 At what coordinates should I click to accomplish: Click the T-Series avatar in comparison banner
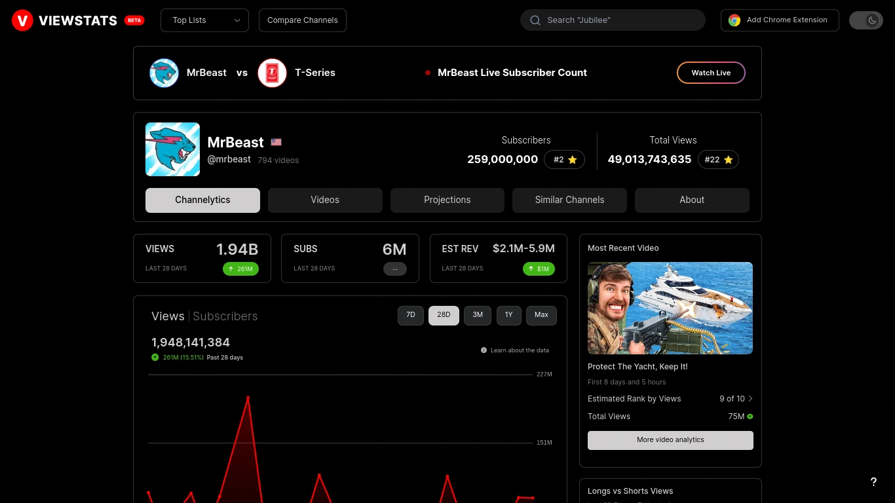pos(272,73)
